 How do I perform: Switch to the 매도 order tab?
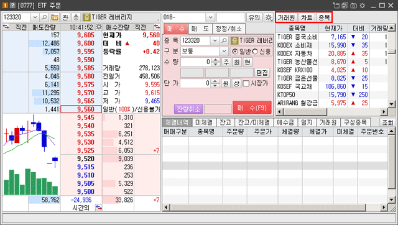[200, 29]
